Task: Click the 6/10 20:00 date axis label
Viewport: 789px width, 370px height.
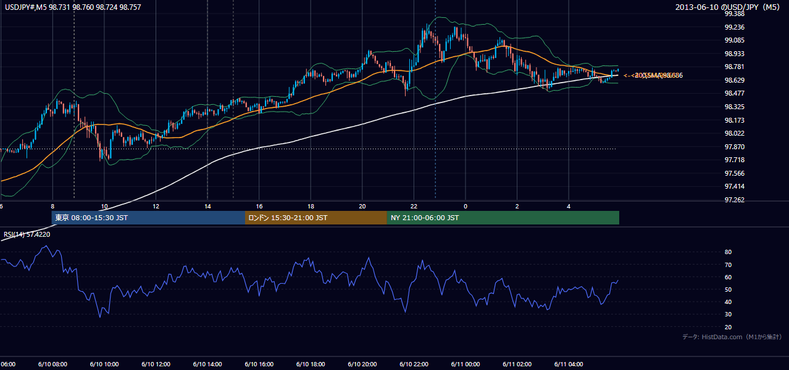Action: coord(362,364)
